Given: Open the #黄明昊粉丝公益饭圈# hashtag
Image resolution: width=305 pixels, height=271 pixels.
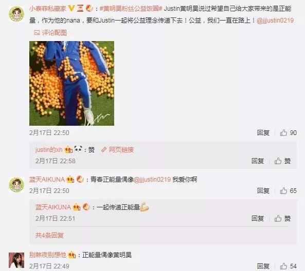Looking at the screenshot, I should pyautogui.click(x=131, y=9).
